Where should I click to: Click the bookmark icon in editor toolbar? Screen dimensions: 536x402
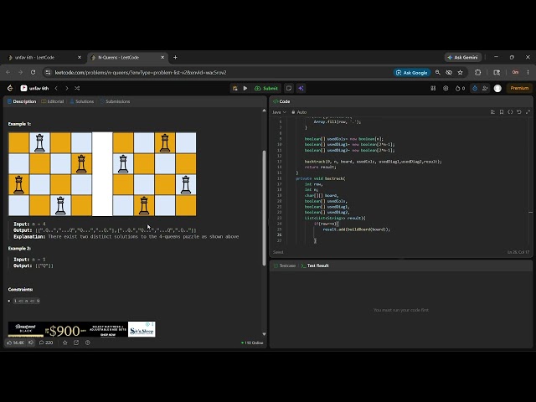coord(502,111)
